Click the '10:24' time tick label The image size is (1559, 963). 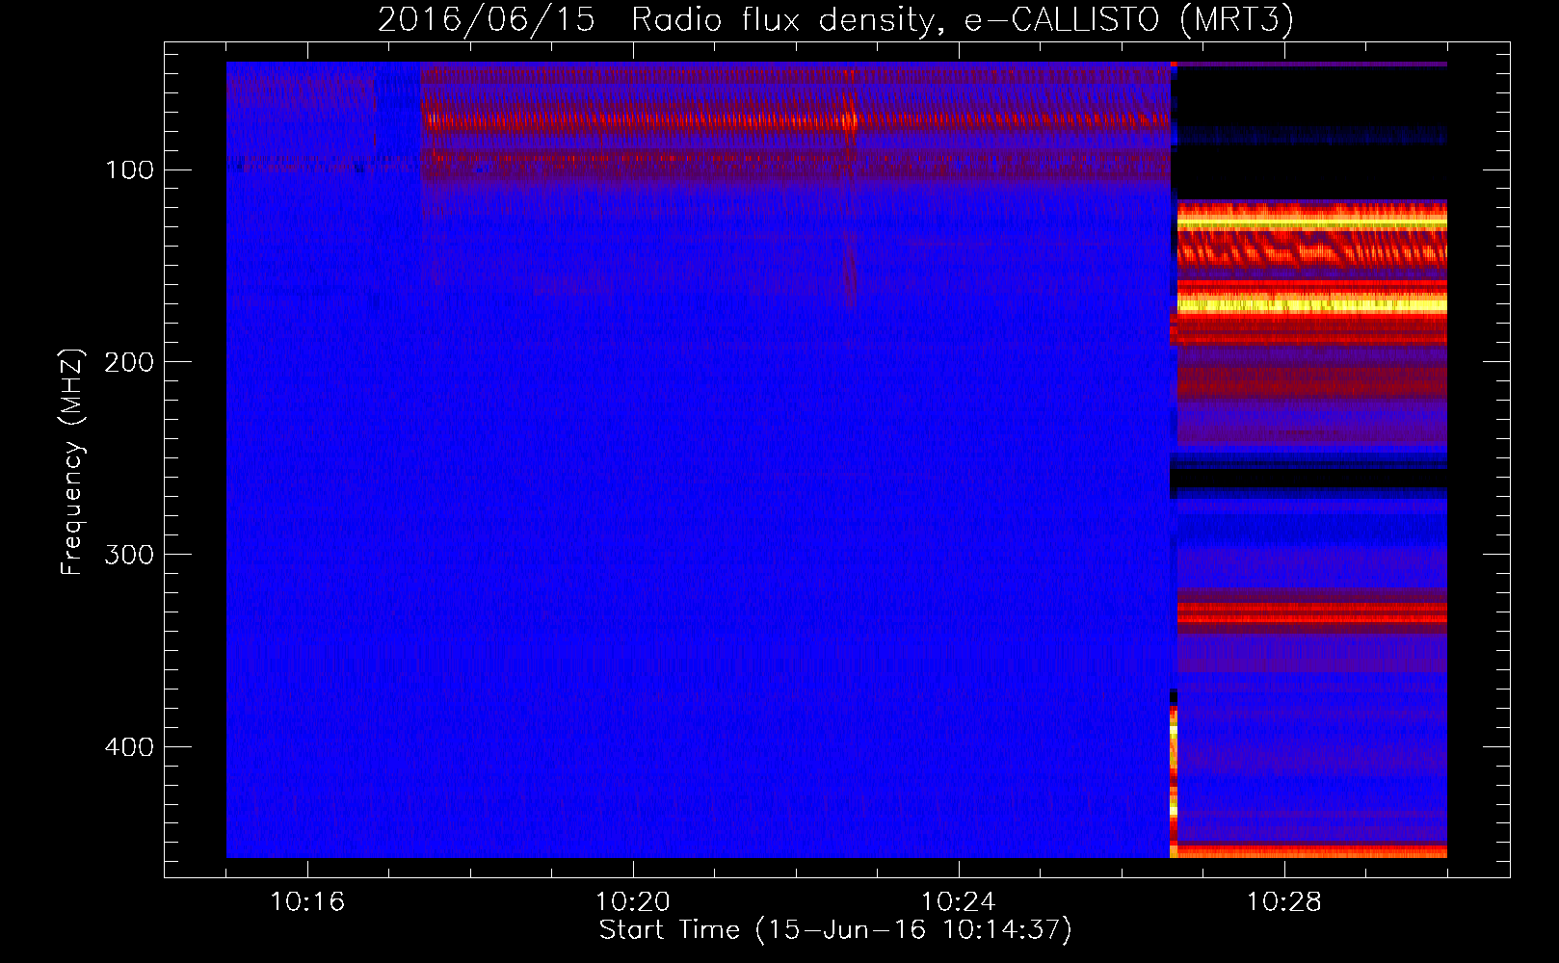pyautogui.click(x=959, y=902)
